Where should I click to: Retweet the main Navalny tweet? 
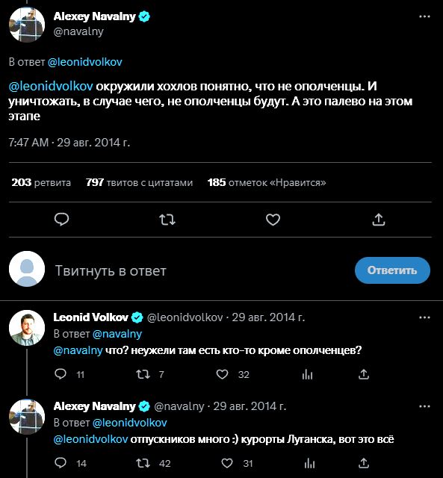pos(167,220)
